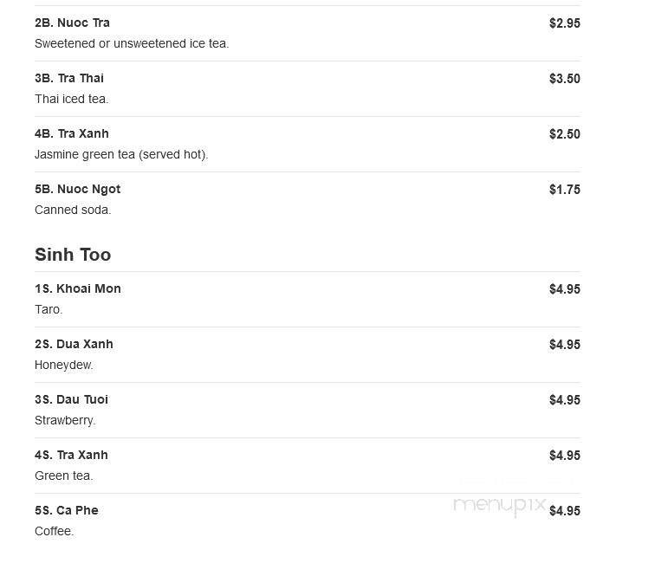The height and width of the screenshot is (576, 655).
Task: Click the $2.50 price label
Action: pos(564,134)
